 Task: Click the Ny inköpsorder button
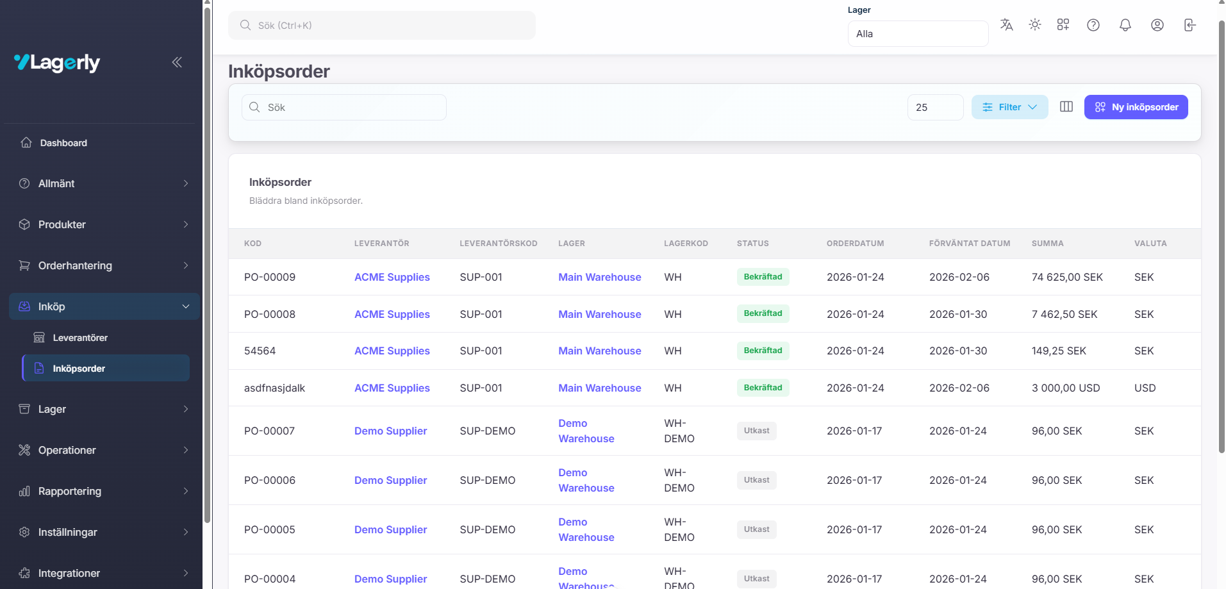[1136, 107]
